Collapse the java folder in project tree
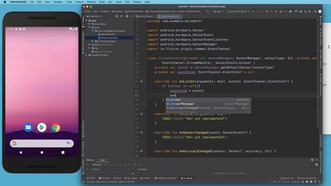This screenshot has width=331, height=186. pos(89,27)
